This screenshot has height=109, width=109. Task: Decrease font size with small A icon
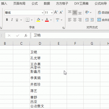tap(61, 12)
